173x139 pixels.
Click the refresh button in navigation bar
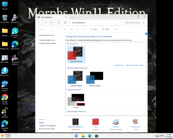pyautogui.click(x=58, y=23)
